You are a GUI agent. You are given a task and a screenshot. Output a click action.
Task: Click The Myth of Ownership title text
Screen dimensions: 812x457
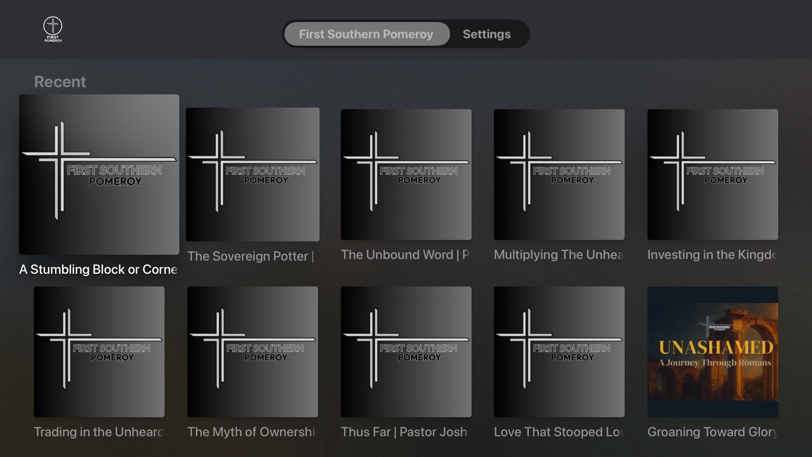252,432
